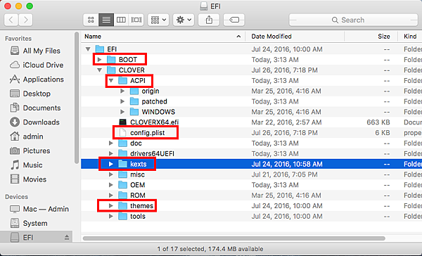
Task: Sort by Date Modified column
Action: coord(295,37)
